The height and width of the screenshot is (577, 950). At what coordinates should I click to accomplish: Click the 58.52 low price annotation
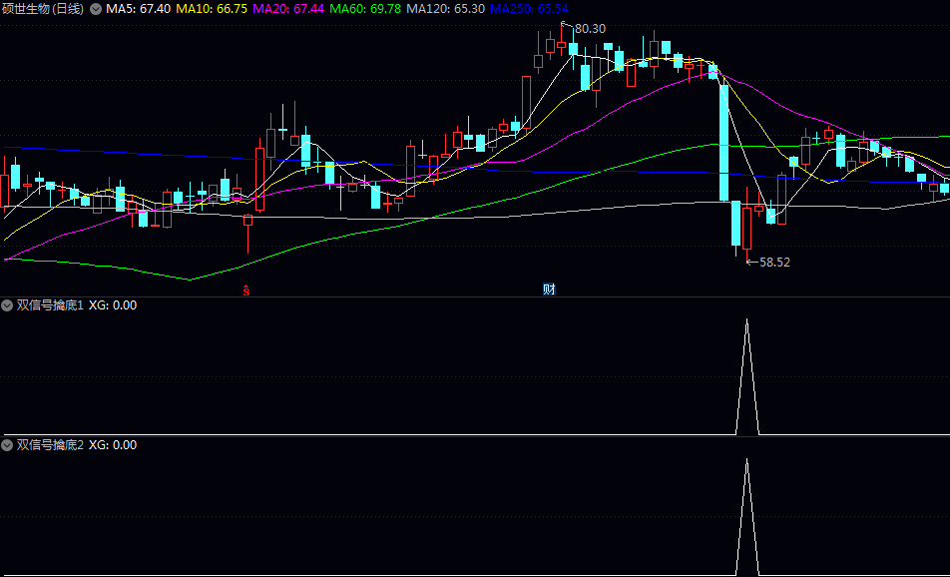click(775, 263)
